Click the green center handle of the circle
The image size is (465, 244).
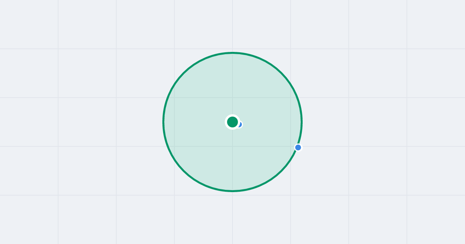pyautogui.click(x=232, y=122)
